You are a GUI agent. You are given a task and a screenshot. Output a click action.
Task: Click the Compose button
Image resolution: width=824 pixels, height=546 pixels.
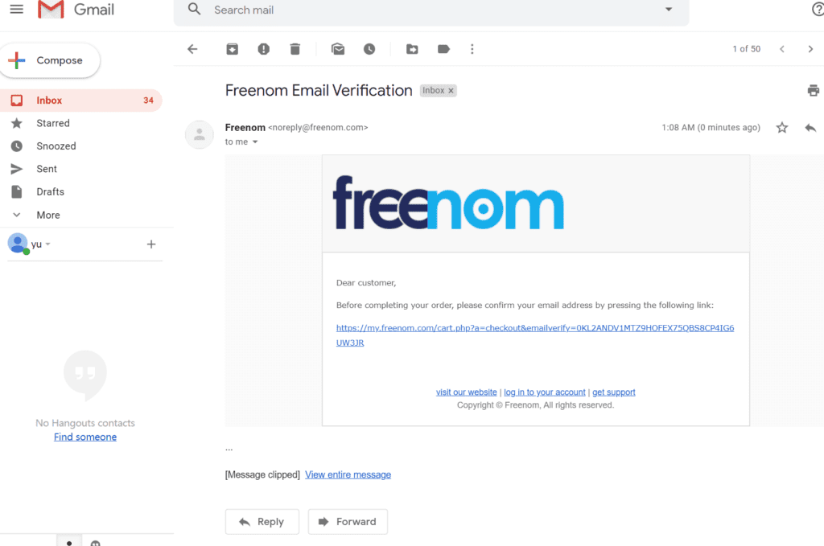50,60
